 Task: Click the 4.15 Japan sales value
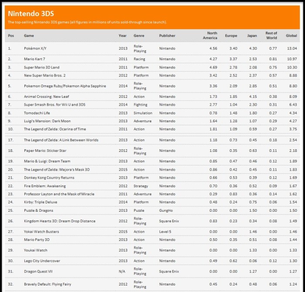click(253, 96)
